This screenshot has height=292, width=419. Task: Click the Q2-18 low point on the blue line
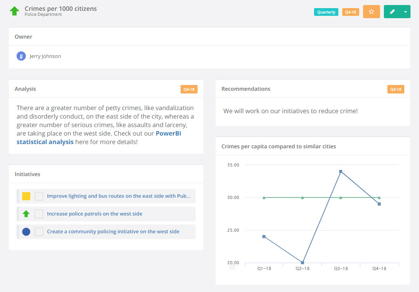pos(302,262)
